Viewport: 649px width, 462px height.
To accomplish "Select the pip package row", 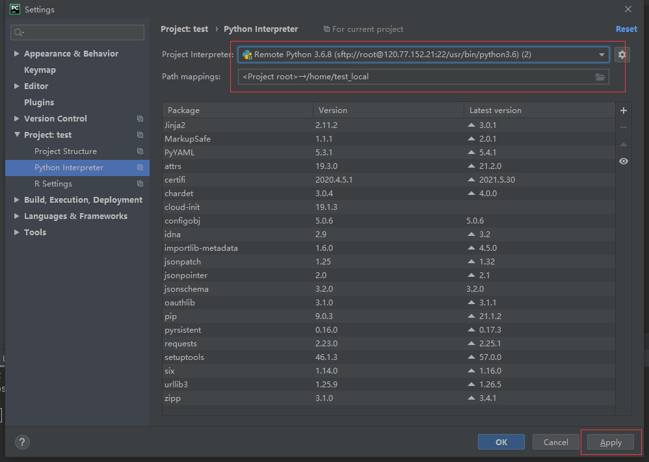I will 389,316.
